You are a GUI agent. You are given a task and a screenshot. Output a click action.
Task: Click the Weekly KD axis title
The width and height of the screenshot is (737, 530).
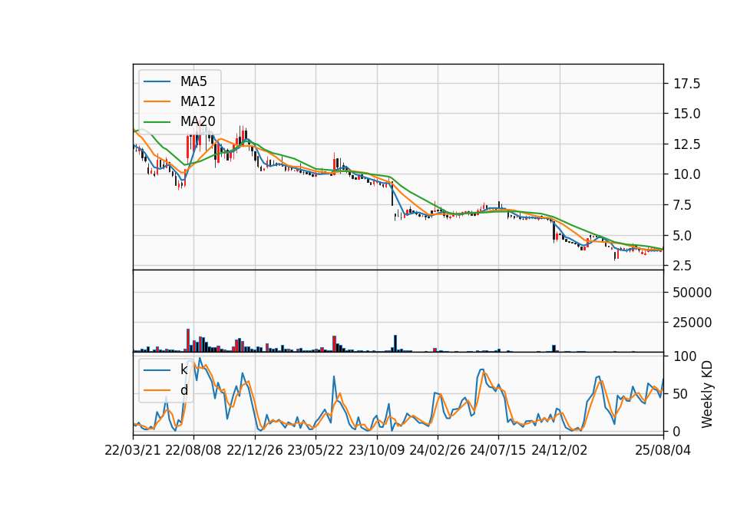click(707, 395)
